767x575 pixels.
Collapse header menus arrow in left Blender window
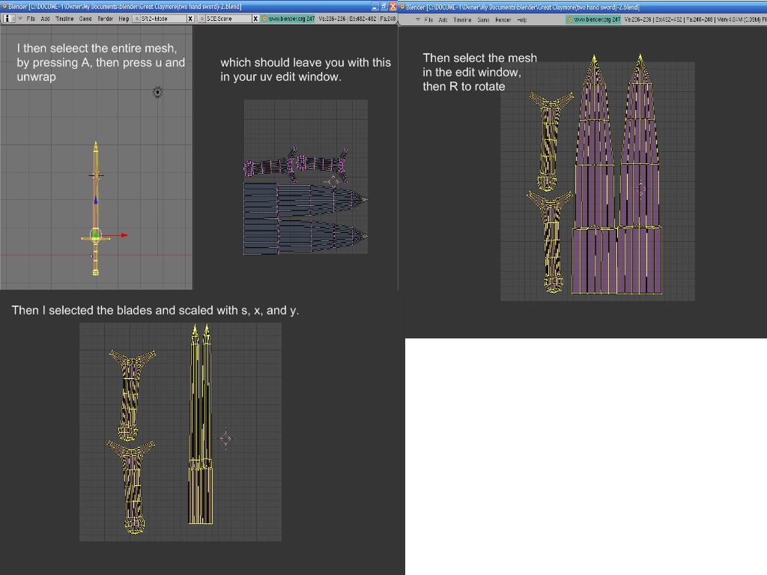point(20,19)
